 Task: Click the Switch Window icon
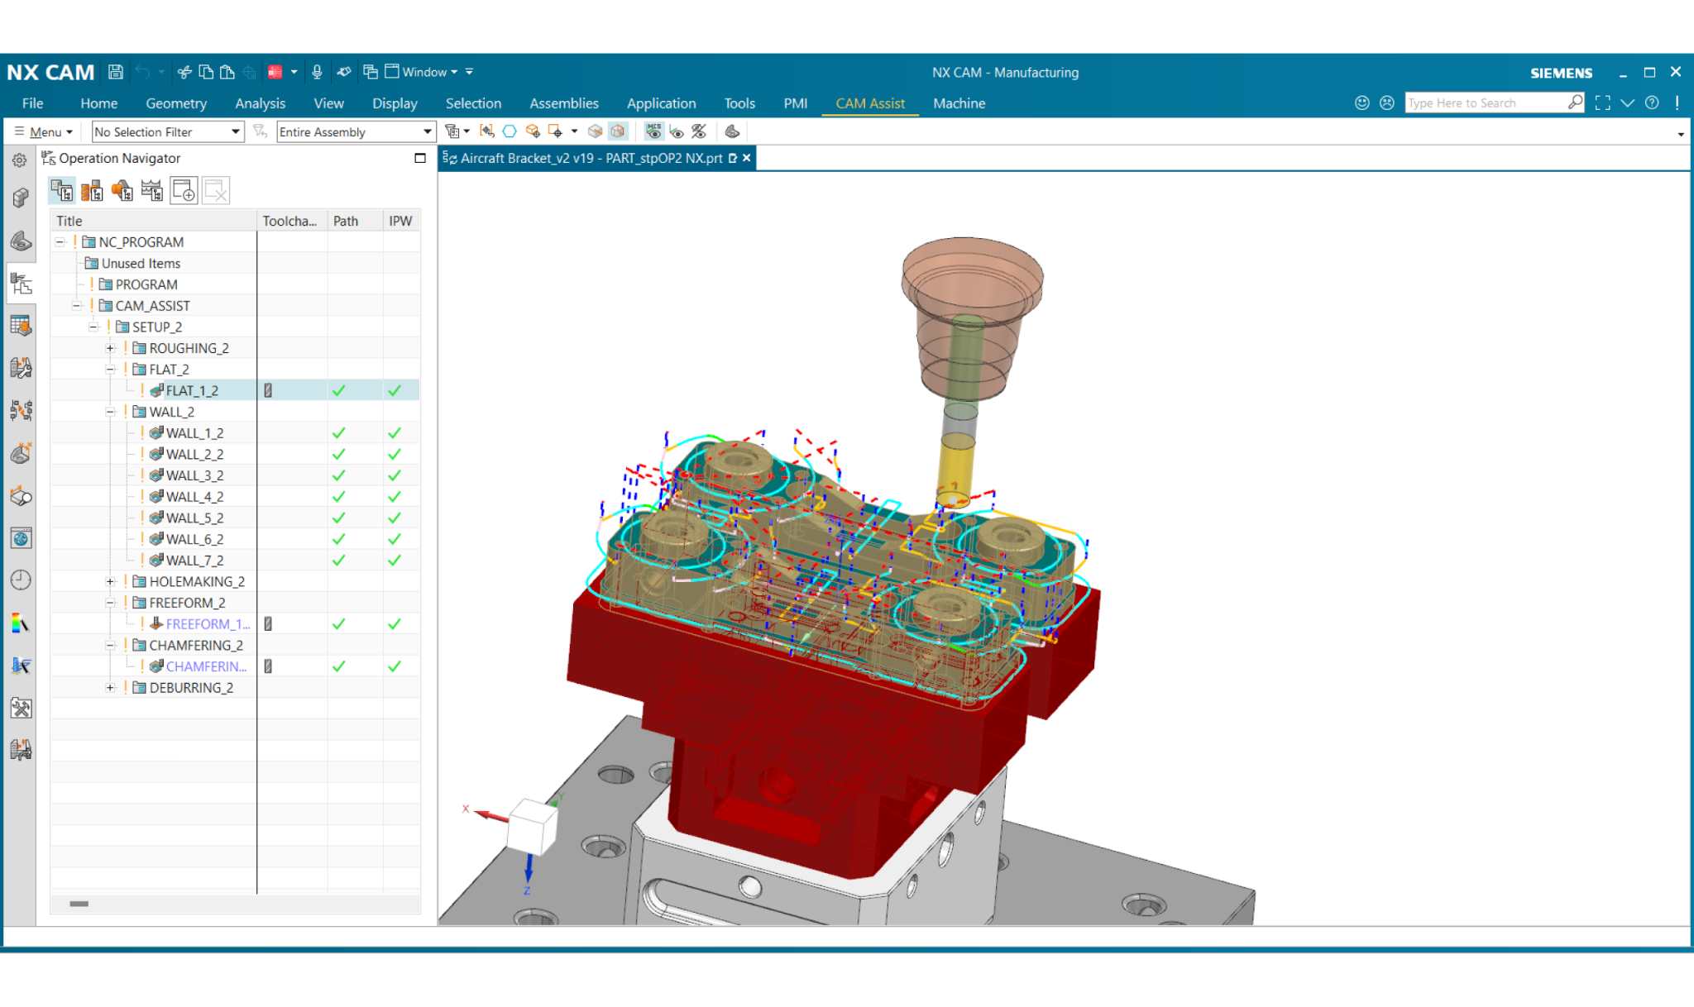[x=371, y=72]
